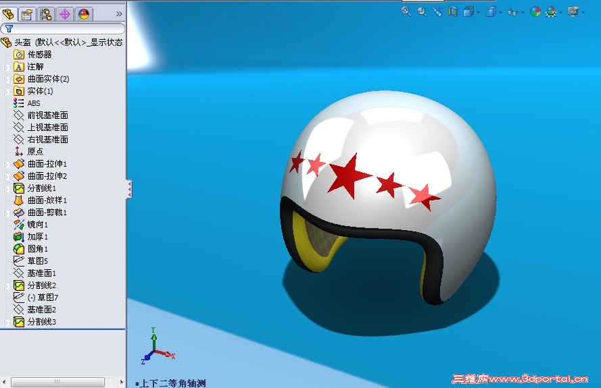Activate the Zoom to Area tool

point(422,12)
